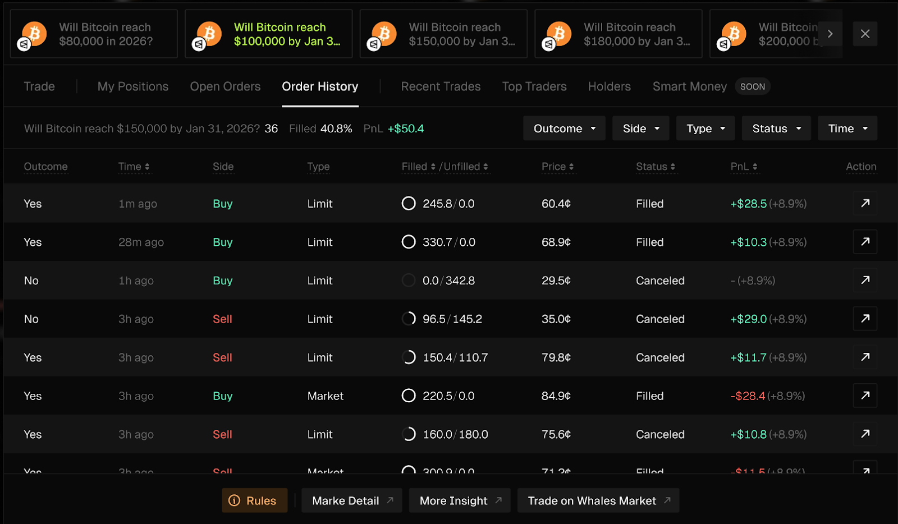The height and width of the screenshot is (524, 898).
Task: Open the Status filter dropdown
Action: pos(776,128)
